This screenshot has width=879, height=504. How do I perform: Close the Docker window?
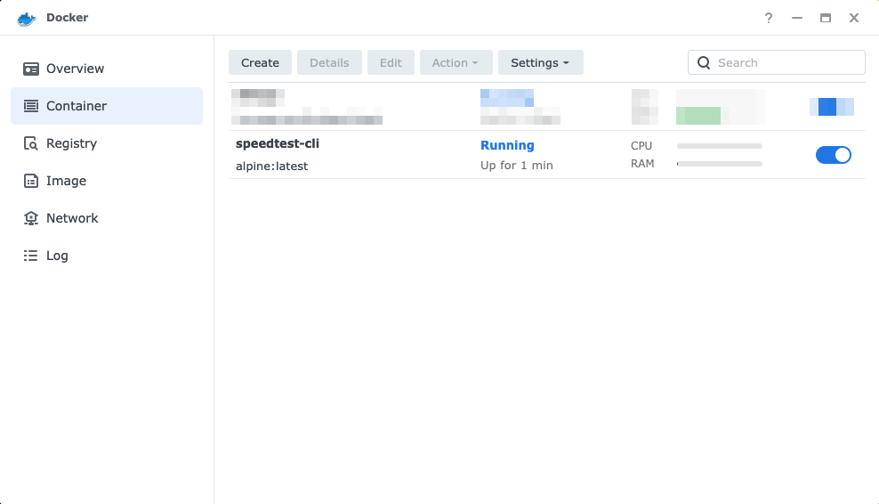[854, 18]
